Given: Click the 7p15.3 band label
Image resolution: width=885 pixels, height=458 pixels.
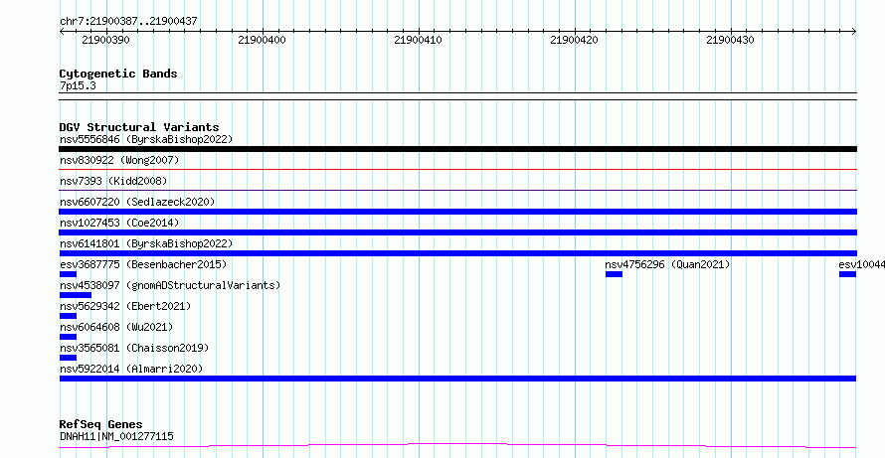Looking at the screenshot, I should 78,86.
